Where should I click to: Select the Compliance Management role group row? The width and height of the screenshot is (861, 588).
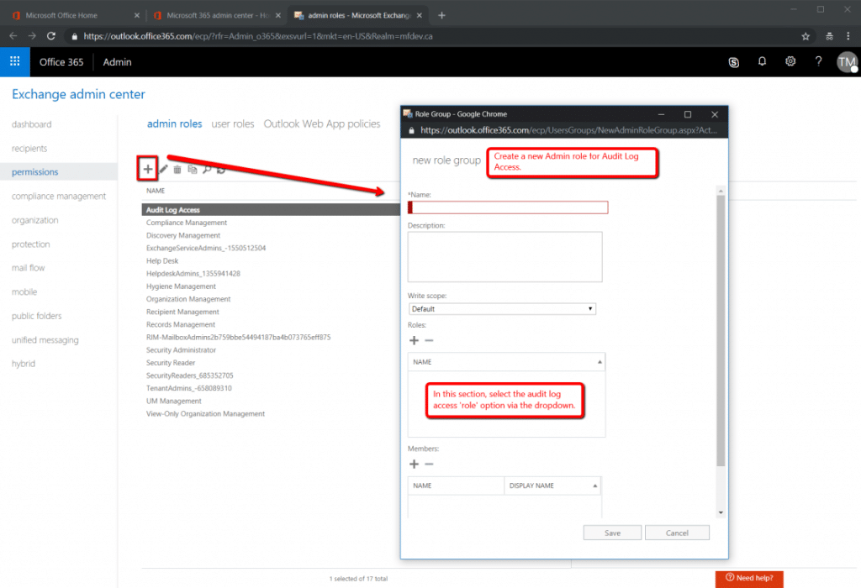pyautogui.click(x=271, y=223)
